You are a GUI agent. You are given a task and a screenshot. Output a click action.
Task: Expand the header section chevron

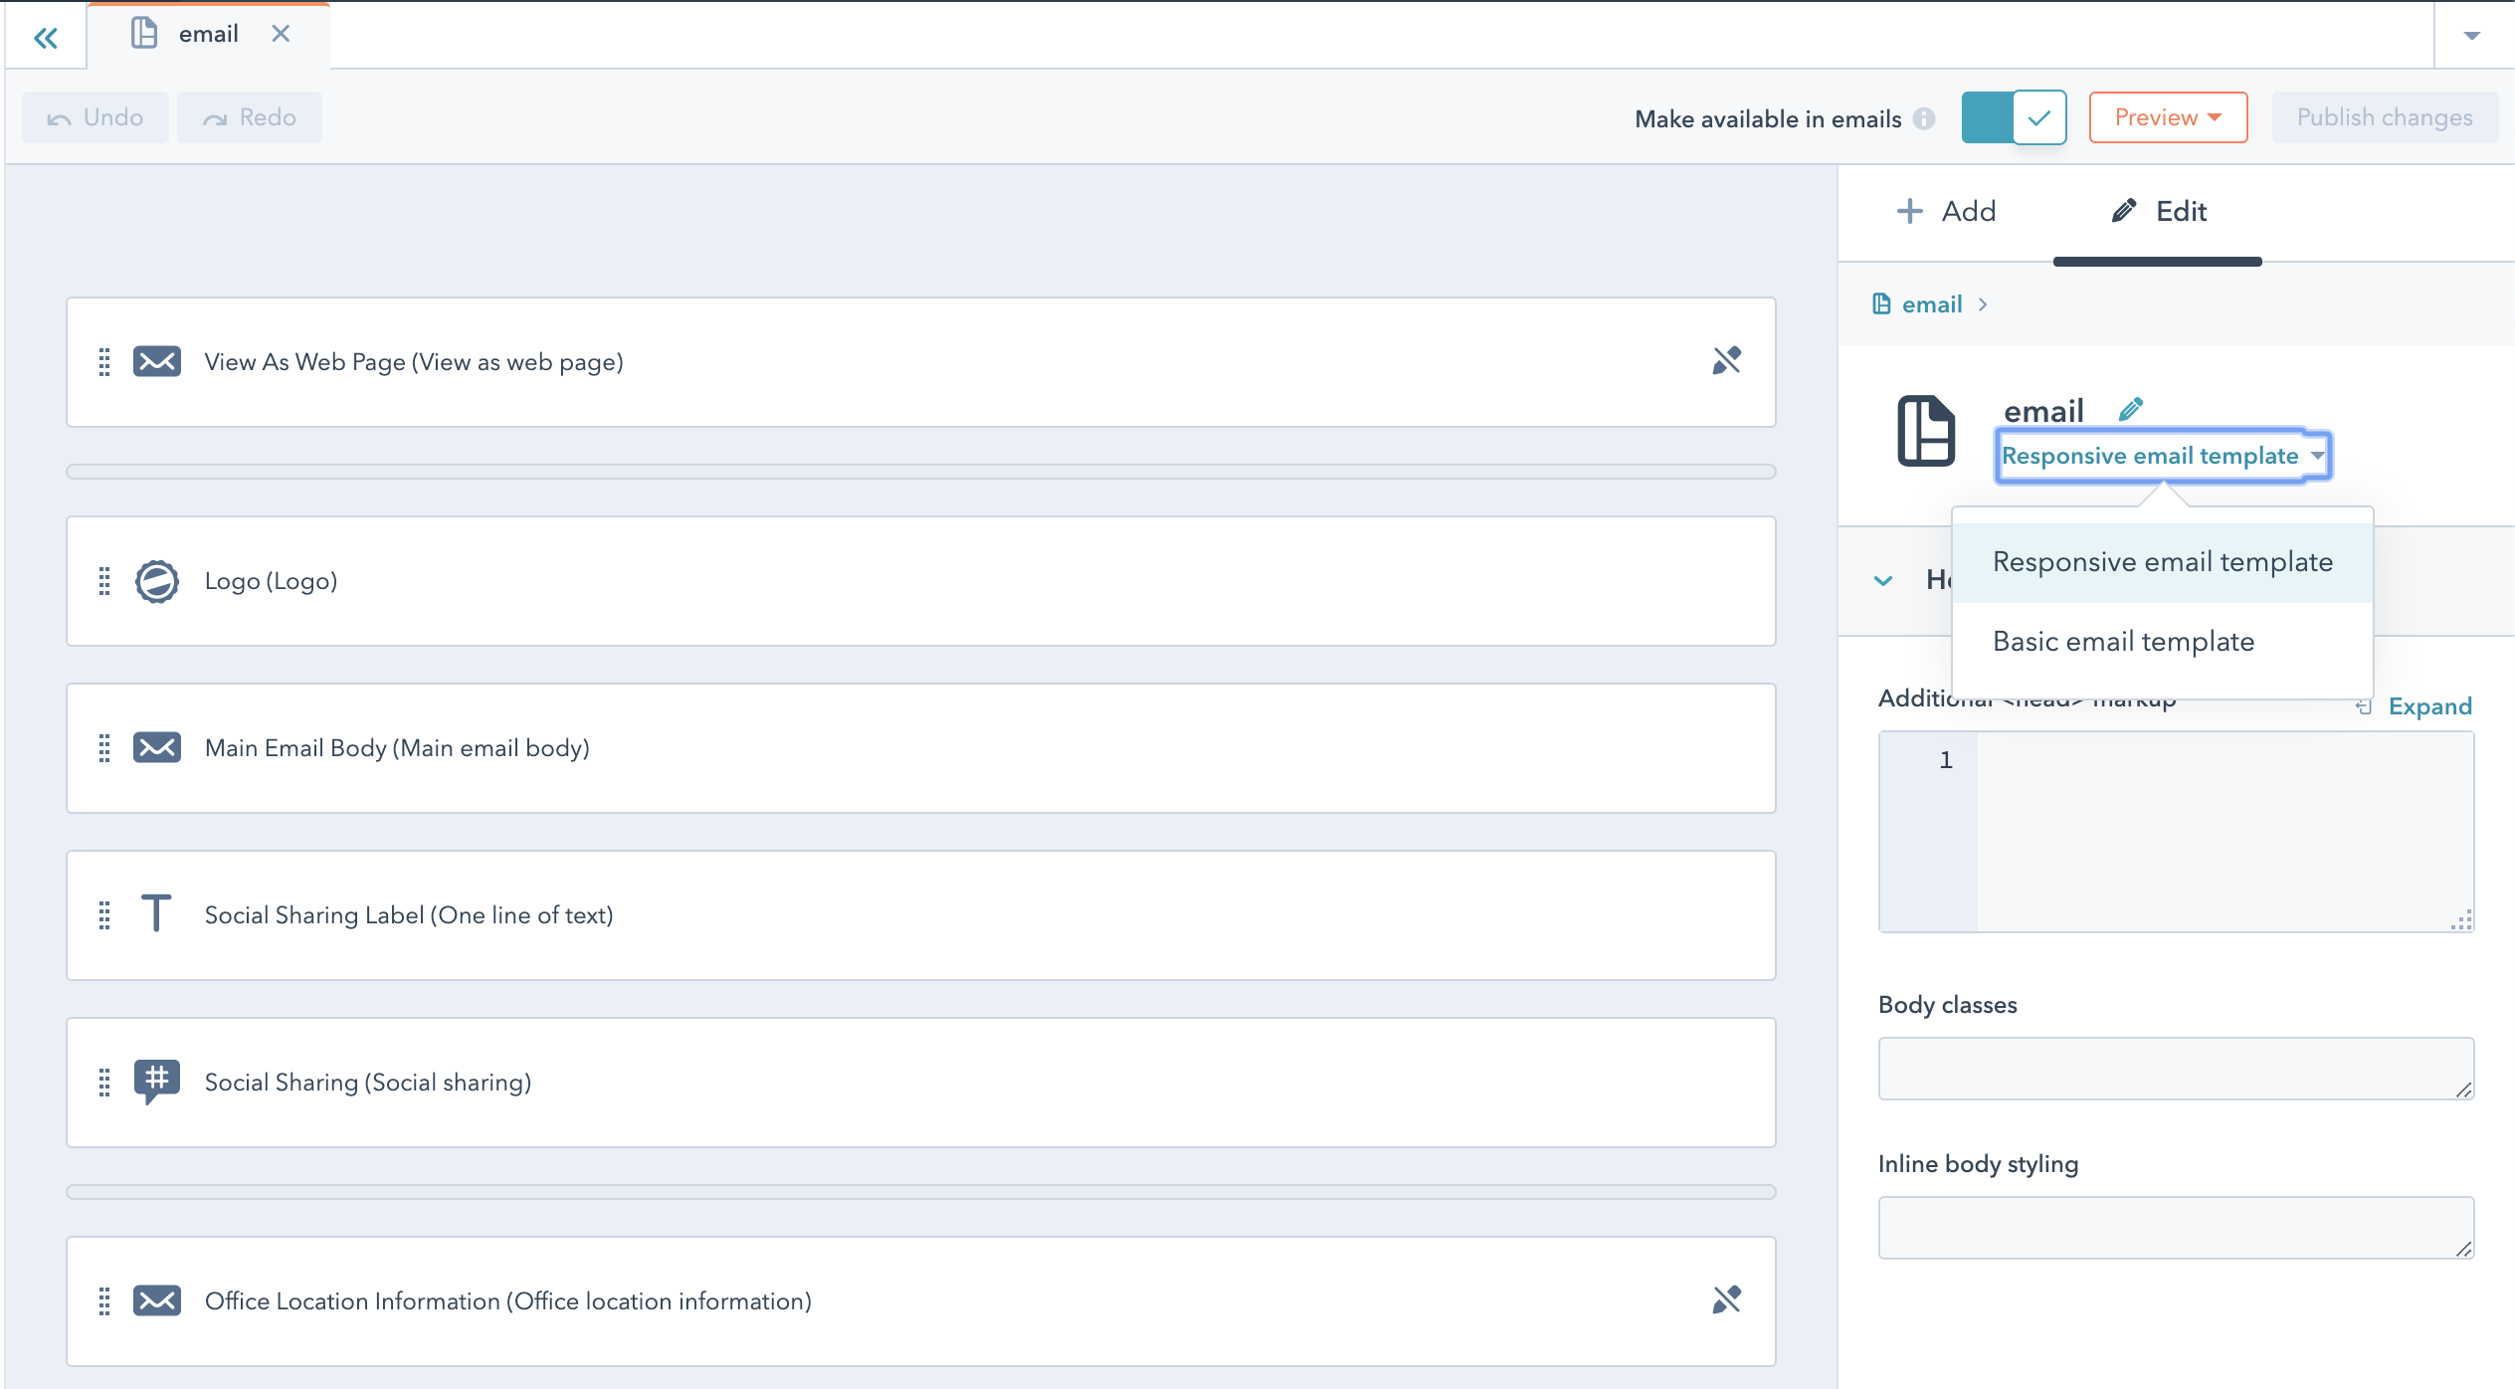coord(1884,580)
